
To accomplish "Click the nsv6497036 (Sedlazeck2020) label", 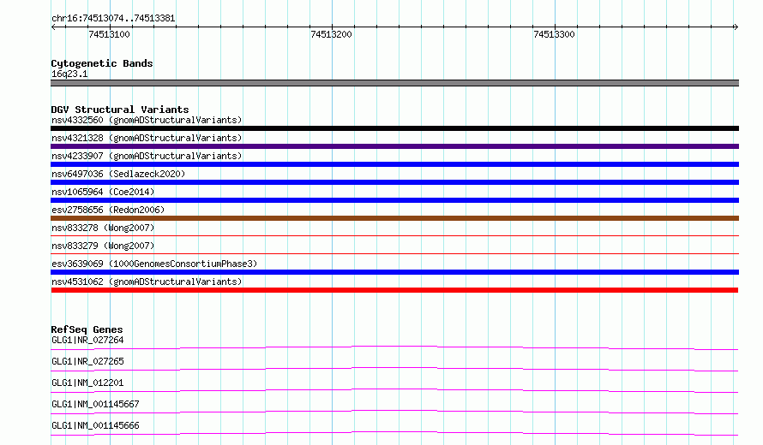I will (118, 174).
